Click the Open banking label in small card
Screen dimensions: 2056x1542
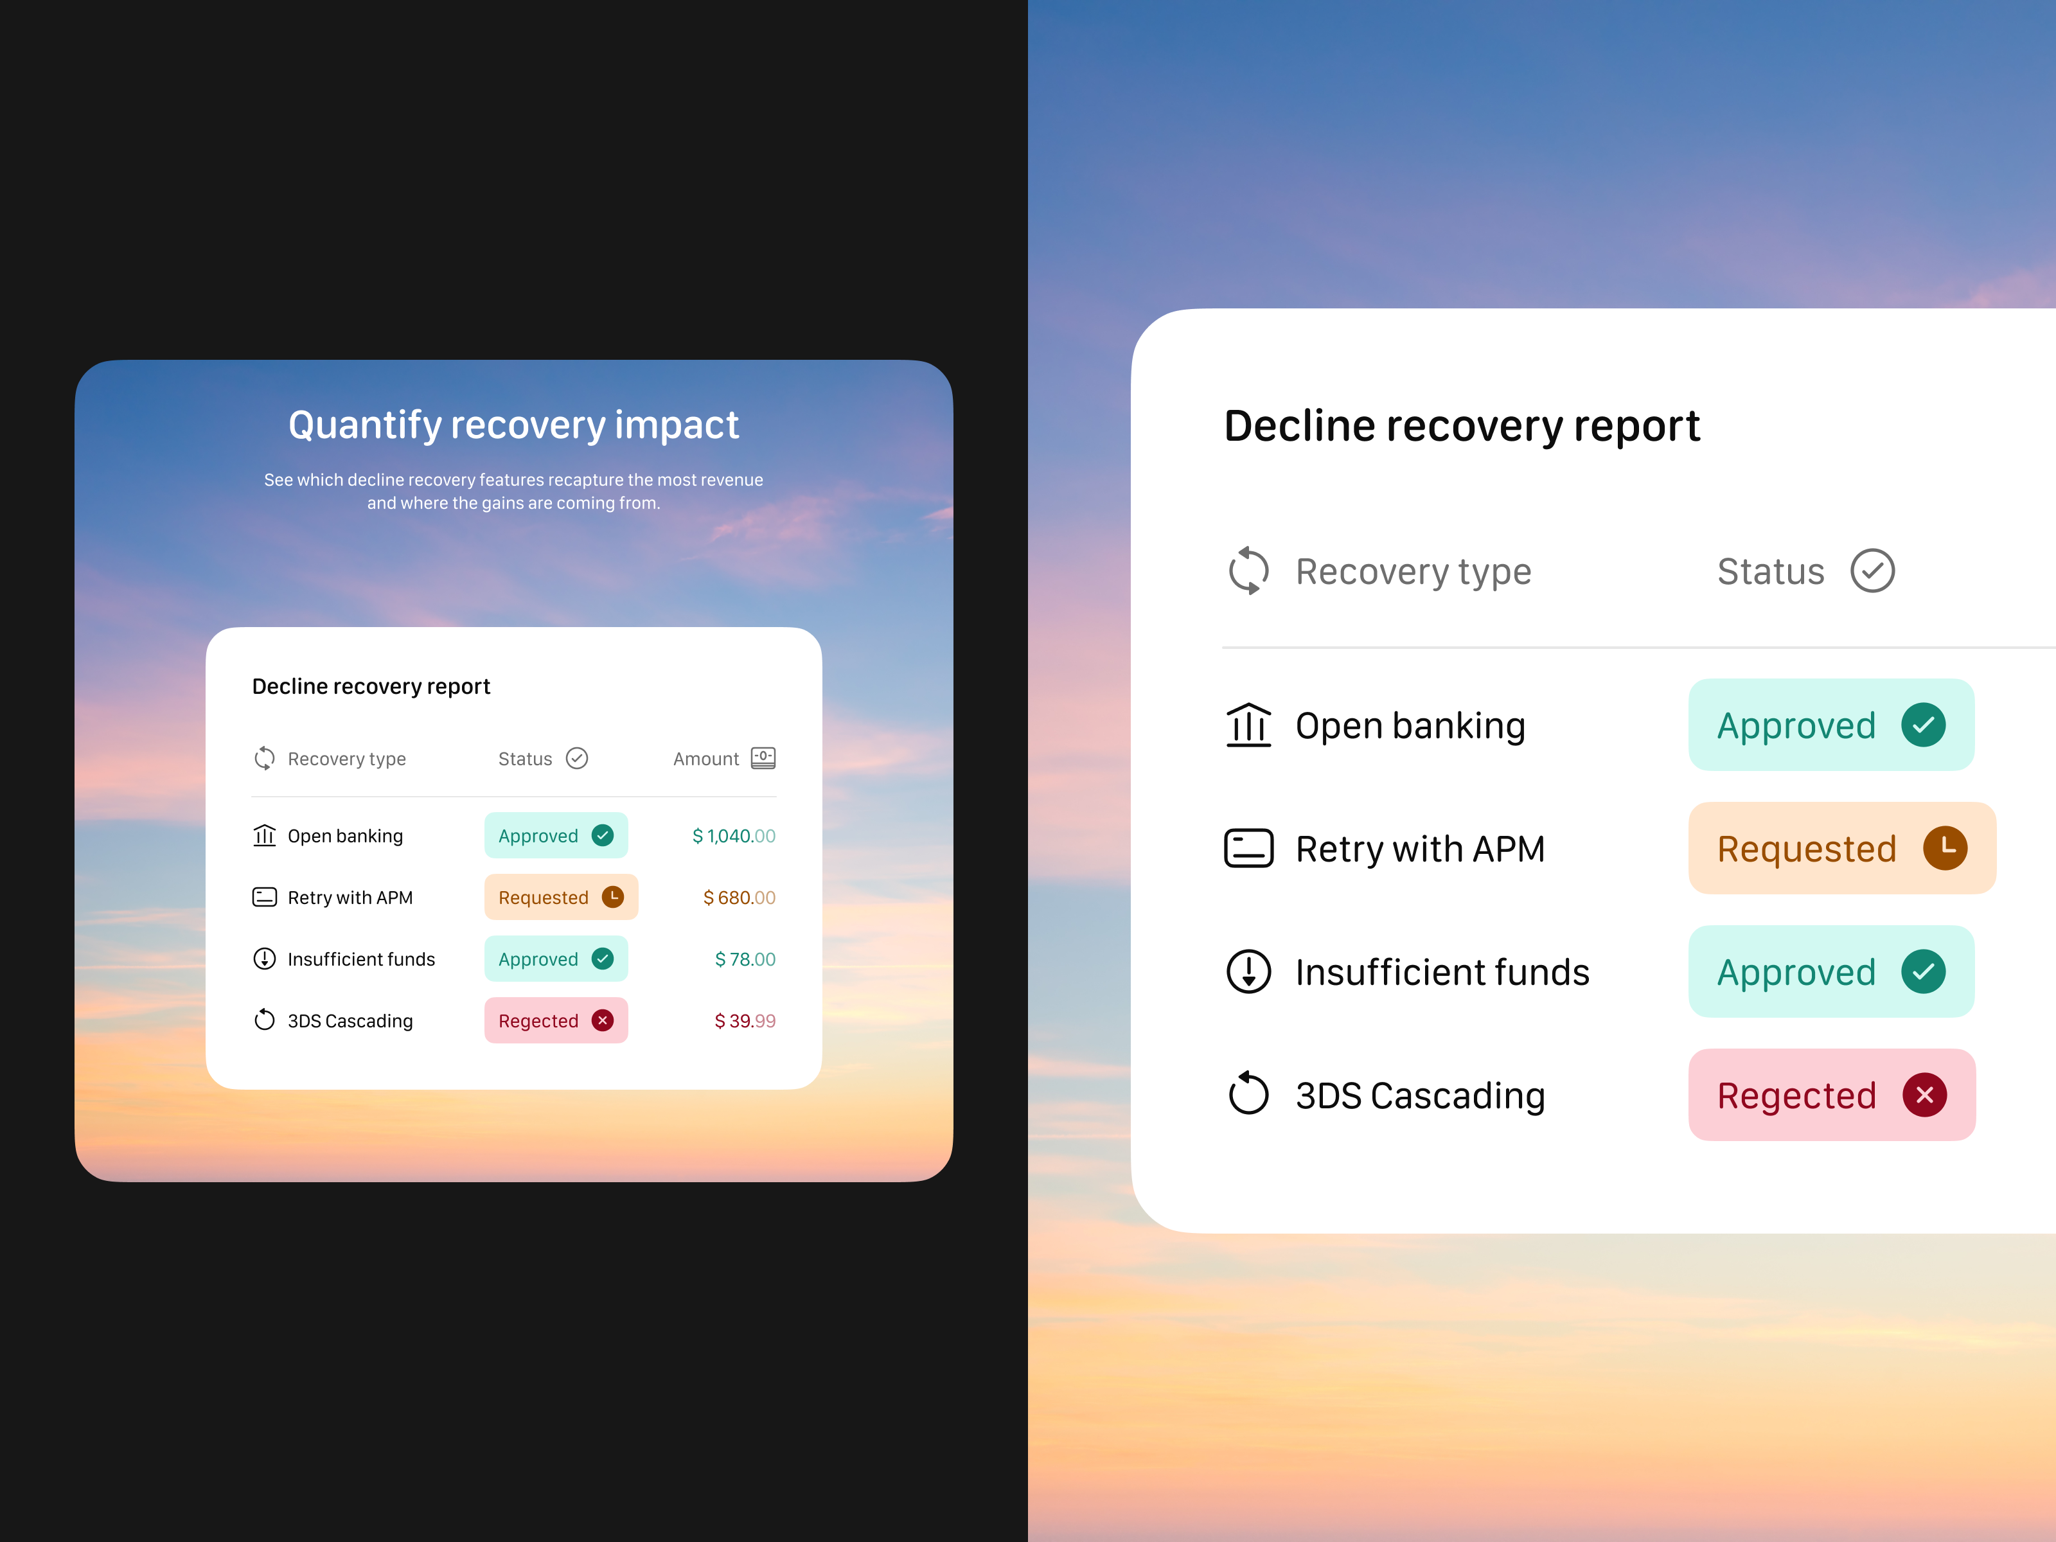345,836
